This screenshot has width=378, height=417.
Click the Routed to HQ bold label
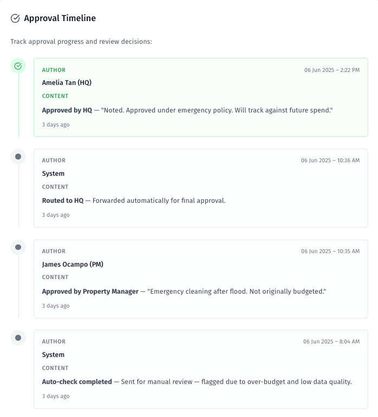[63, 201]
